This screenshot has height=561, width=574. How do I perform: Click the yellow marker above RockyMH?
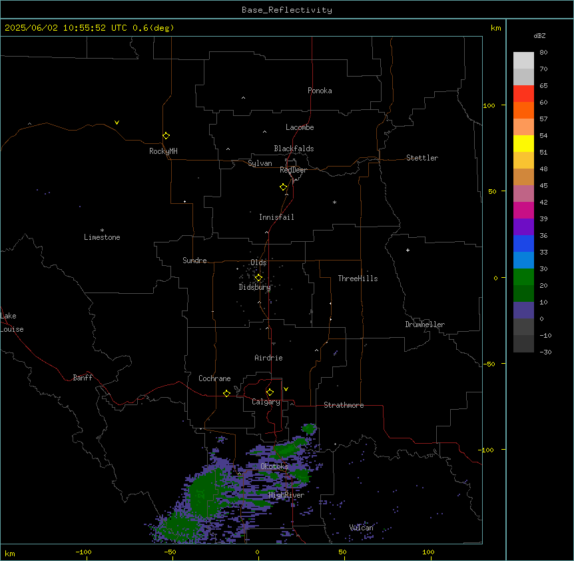tap(166, 136)
